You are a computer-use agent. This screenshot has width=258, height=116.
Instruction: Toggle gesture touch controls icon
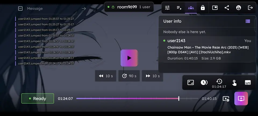[234, 83]
